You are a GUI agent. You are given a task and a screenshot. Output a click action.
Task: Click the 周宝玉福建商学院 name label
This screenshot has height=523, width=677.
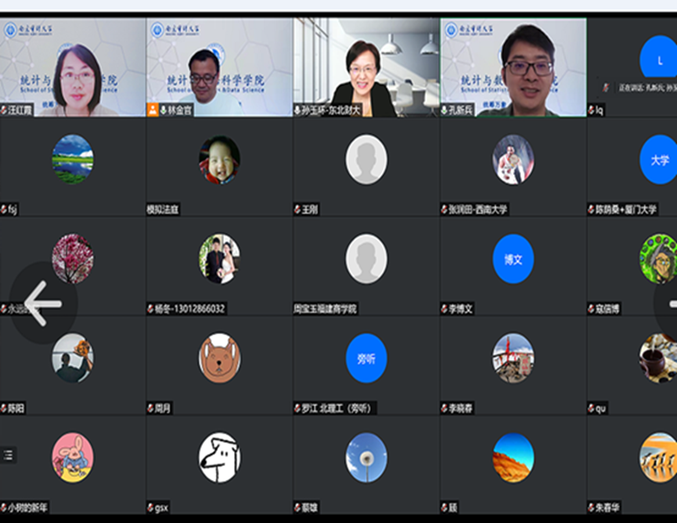[325, 309]
